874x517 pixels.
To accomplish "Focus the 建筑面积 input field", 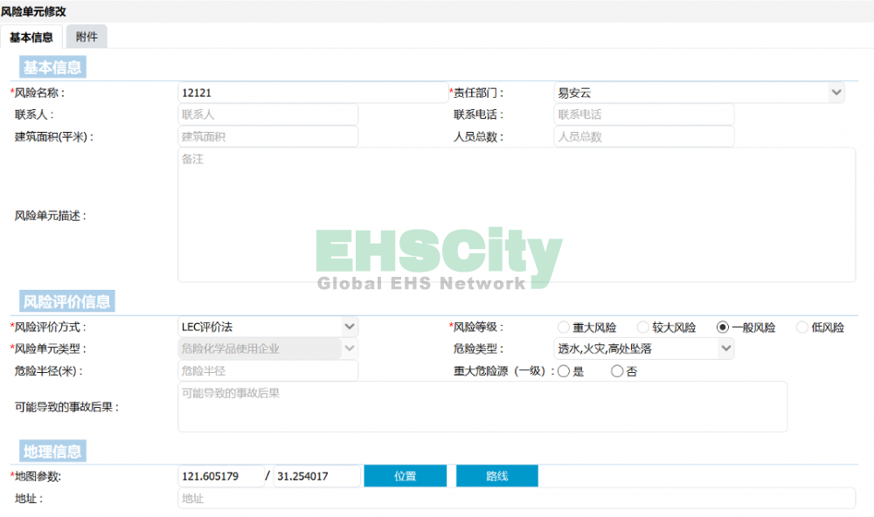I will (x=267, y=137).
